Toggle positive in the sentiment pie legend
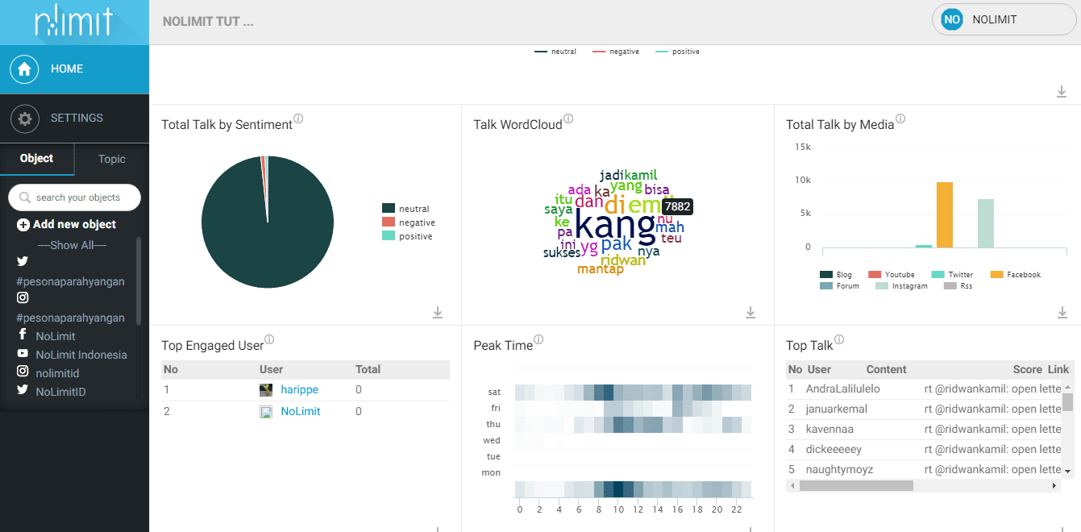 click(x=407, y=236)
